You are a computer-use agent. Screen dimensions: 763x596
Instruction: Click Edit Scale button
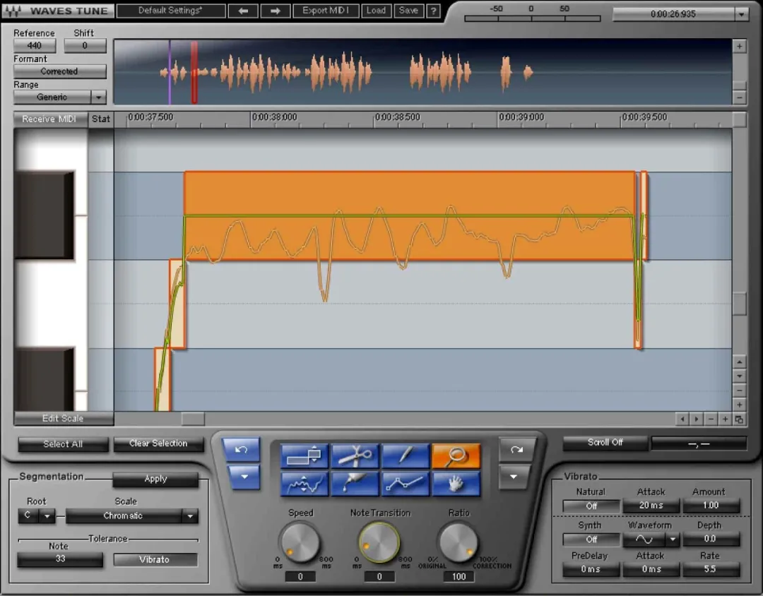tap(64, 419)
